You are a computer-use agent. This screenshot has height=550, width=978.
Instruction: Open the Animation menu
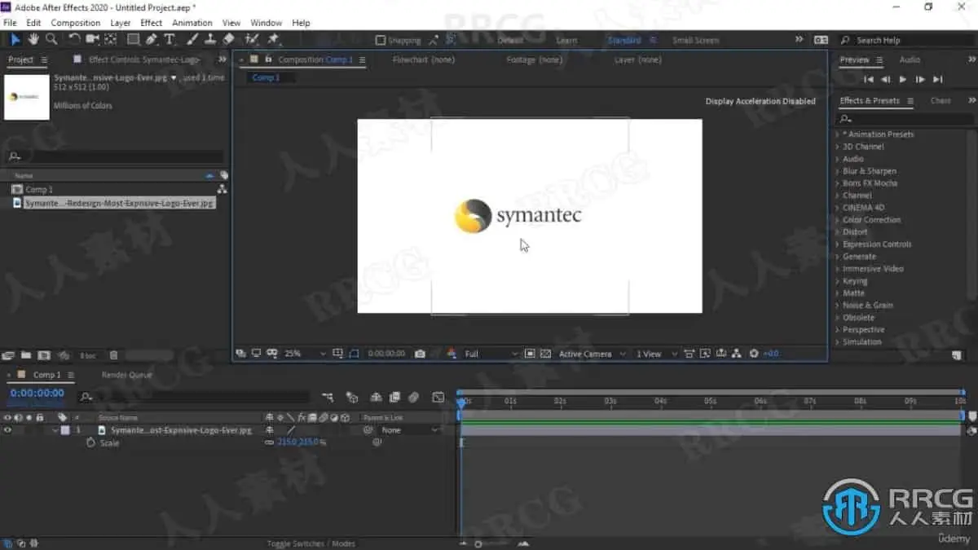click(x=192, y=23)
